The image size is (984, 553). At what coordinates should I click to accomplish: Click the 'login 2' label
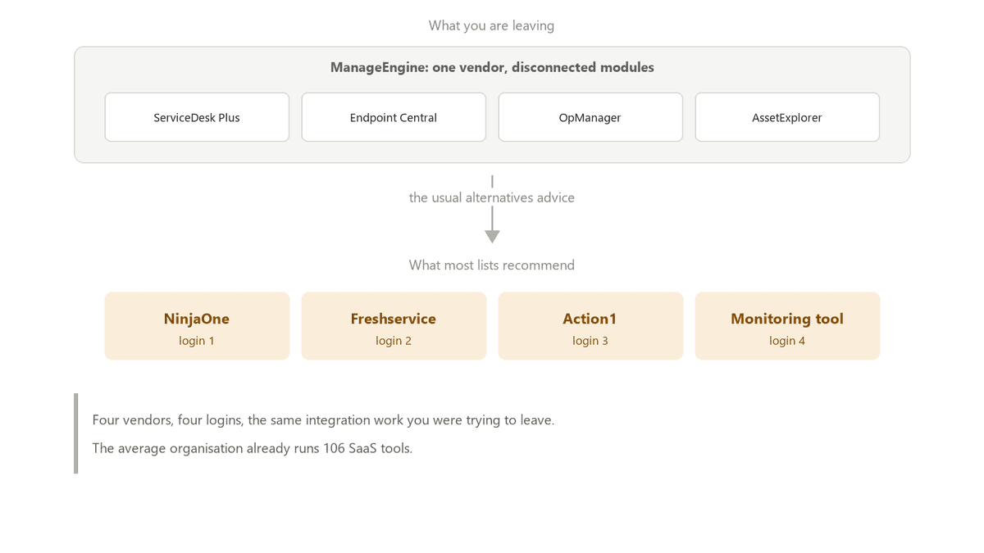click(394, 341)
